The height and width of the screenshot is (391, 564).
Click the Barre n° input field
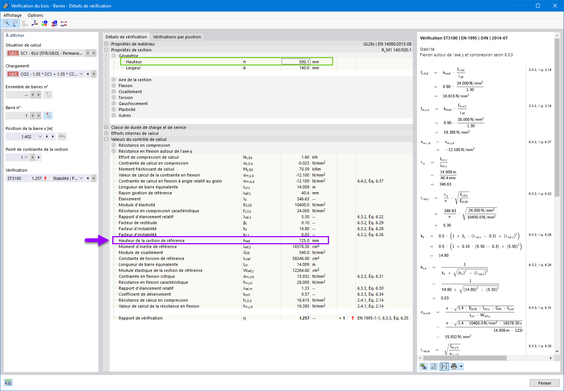click(17, 116)
